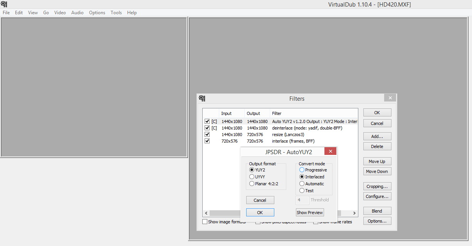472x246 pixels.
Task: Select the interlace (frames, BFF) row
Action: (x=281, y=141)
